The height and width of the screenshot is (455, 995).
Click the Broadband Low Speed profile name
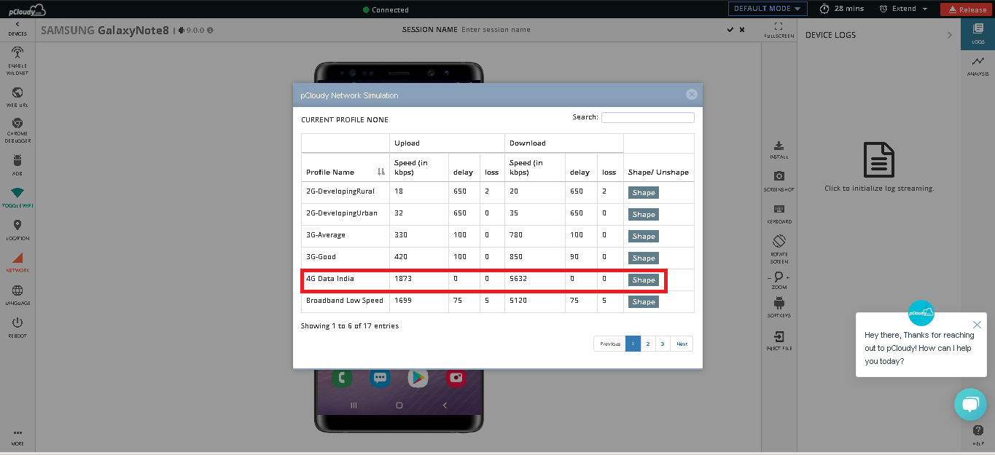pos(345,301)
